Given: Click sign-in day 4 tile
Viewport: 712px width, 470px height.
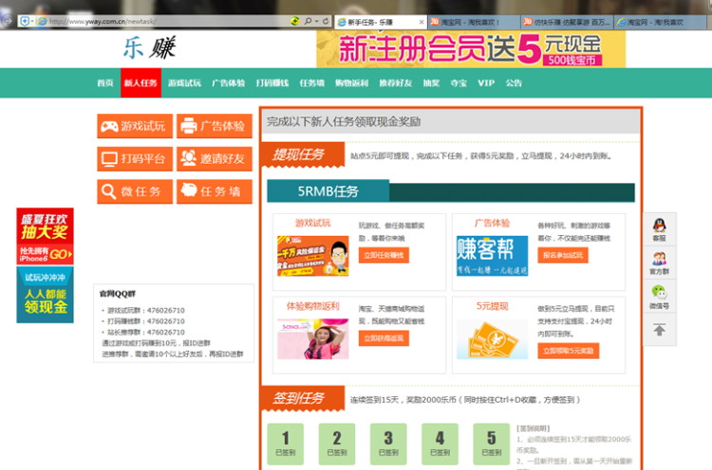Looking at the screenshot, I should click(440, 444).
